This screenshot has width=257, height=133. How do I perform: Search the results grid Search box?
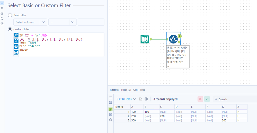click(235, 99)
